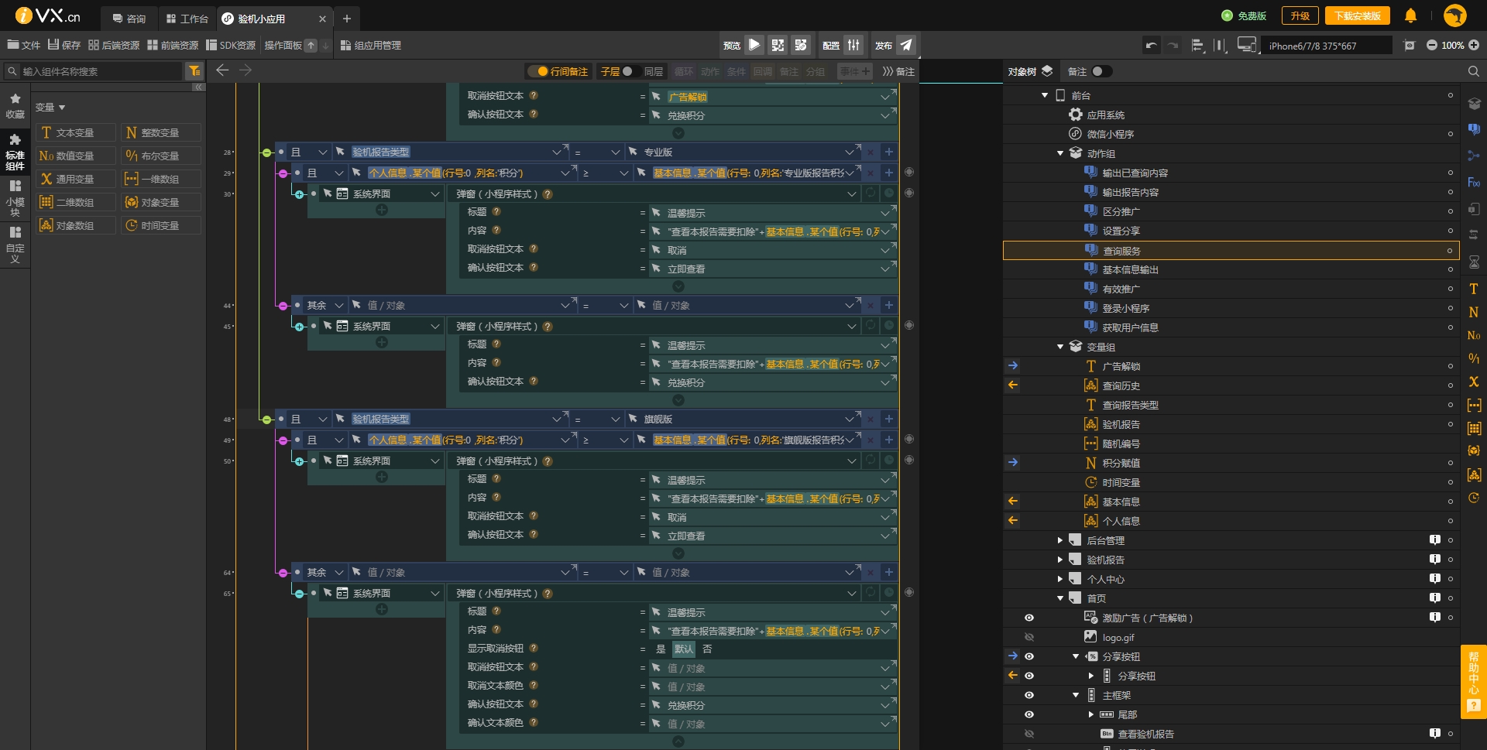Viewport: 1487px width, 750px height.
Task: Click the 备注 expand arrows in editor header
Action: pyautogui.click(x=888, y=71)
